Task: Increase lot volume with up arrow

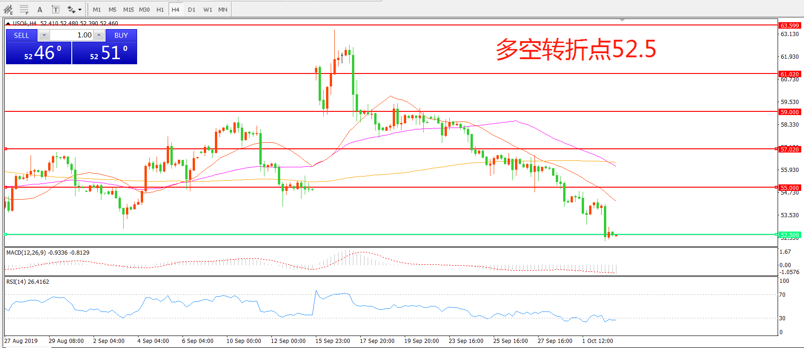Action: (x=99, y=35)
